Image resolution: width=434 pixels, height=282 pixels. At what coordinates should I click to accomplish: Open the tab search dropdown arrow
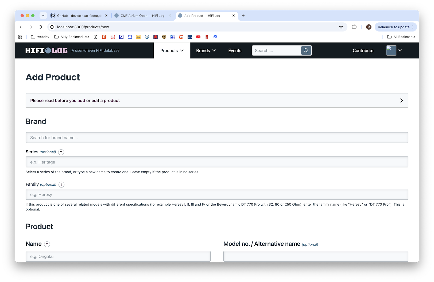43,15
